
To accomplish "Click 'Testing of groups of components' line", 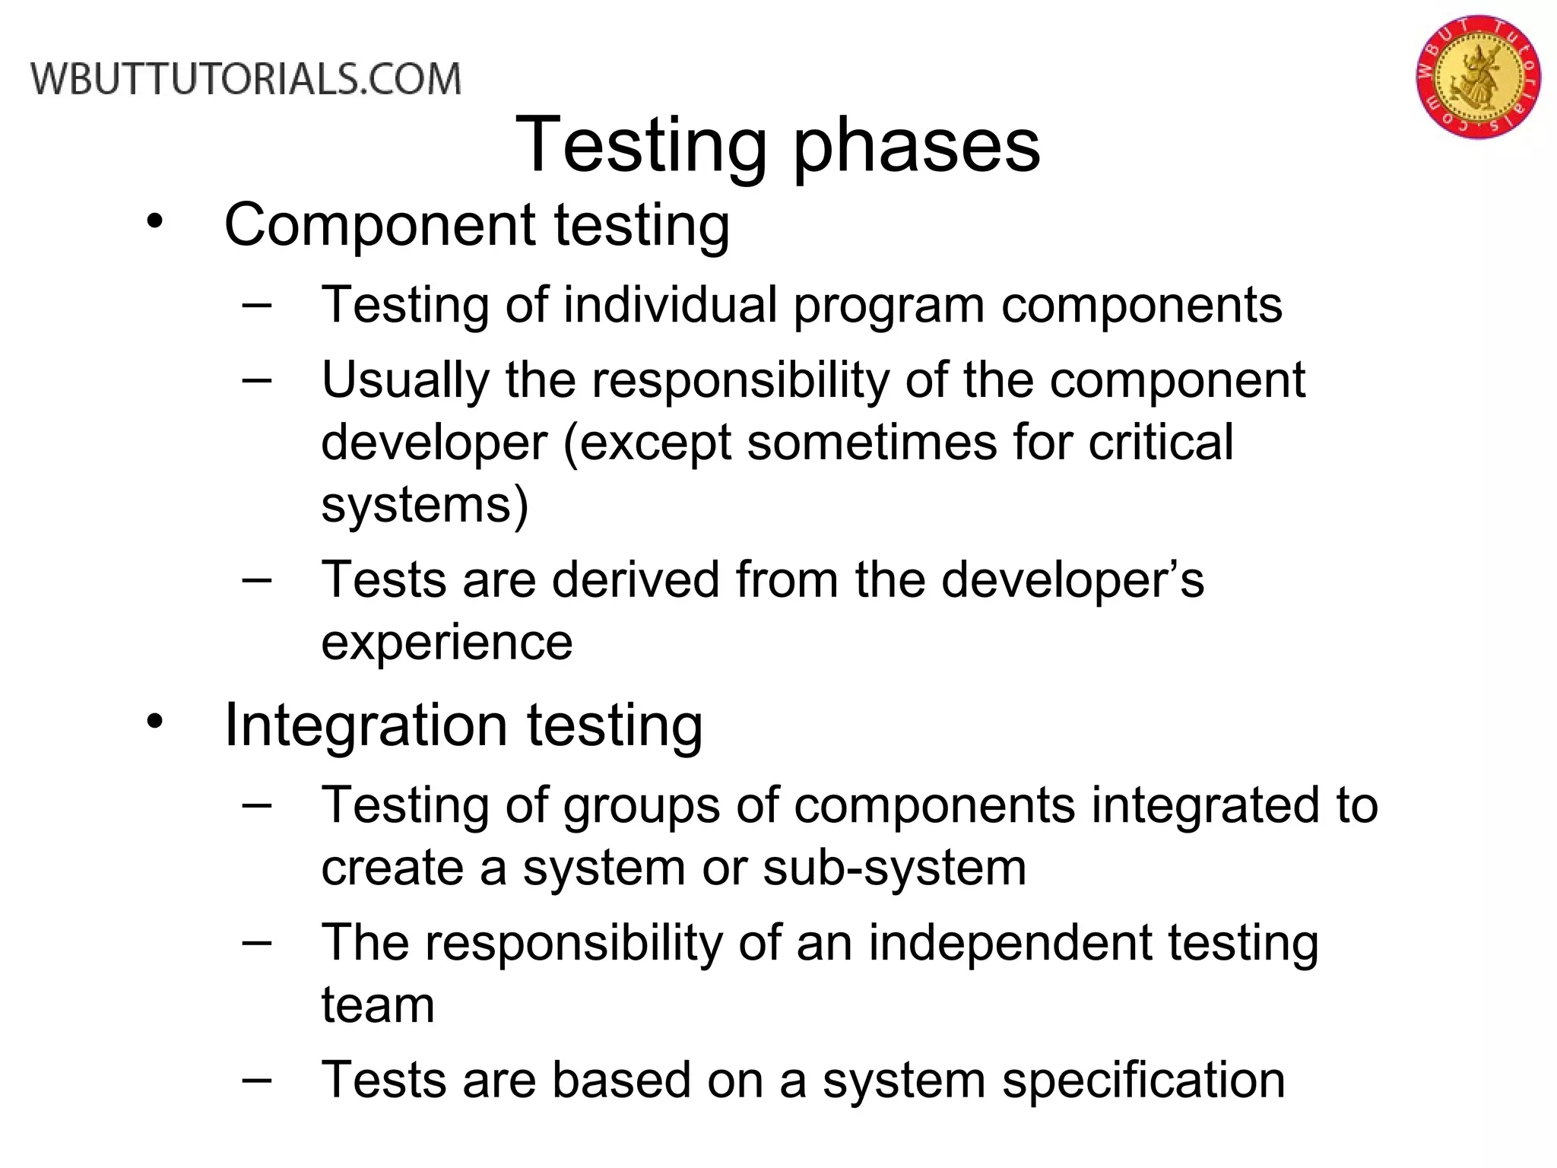I will [x=849, y=805].
